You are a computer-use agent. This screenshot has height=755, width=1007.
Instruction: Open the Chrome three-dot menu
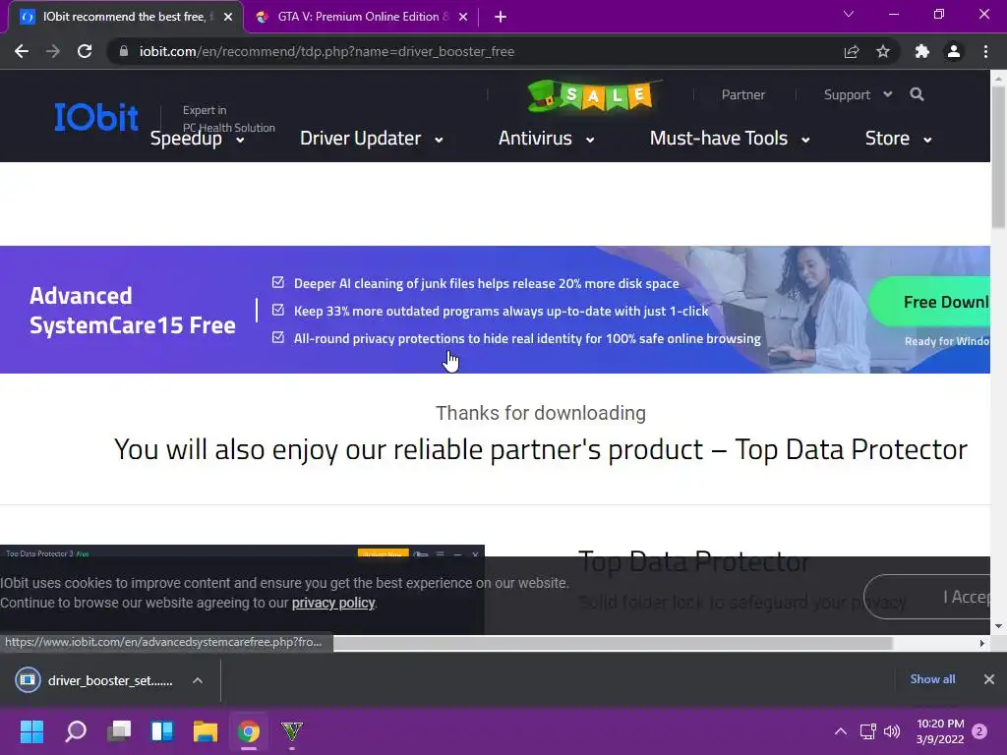point(985,51)
